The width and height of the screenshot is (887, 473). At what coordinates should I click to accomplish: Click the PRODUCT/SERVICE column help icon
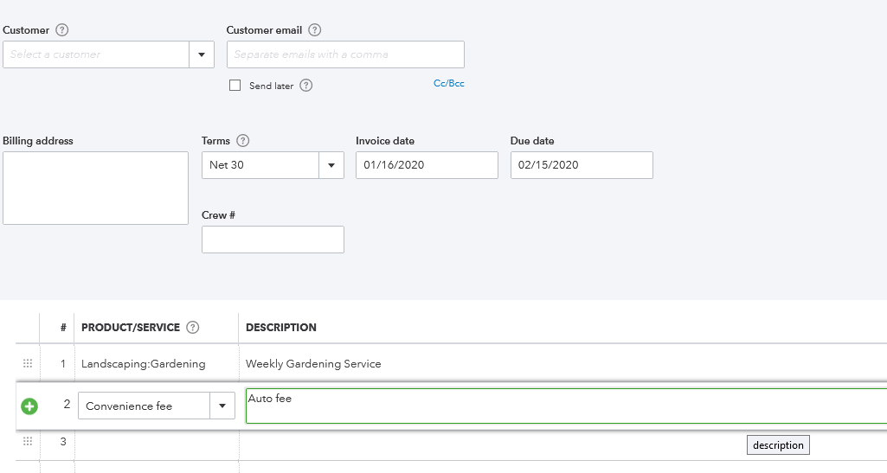193,328
